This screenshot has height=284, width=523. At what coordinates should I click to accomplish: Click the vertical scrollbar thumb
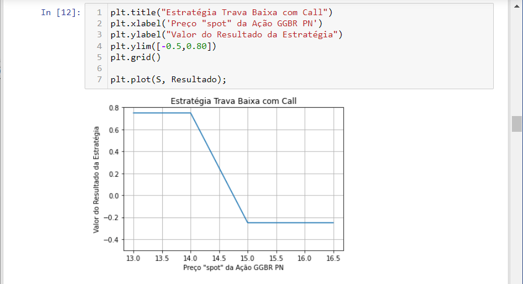(x=517, y=124)
